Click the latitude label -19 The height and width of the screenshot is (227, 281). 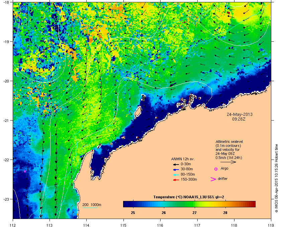click(6, 41)
